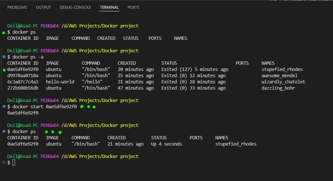Click the awesome_mendel container name
This screenshot has width=333, height=181.
click(x=279, y=76)
